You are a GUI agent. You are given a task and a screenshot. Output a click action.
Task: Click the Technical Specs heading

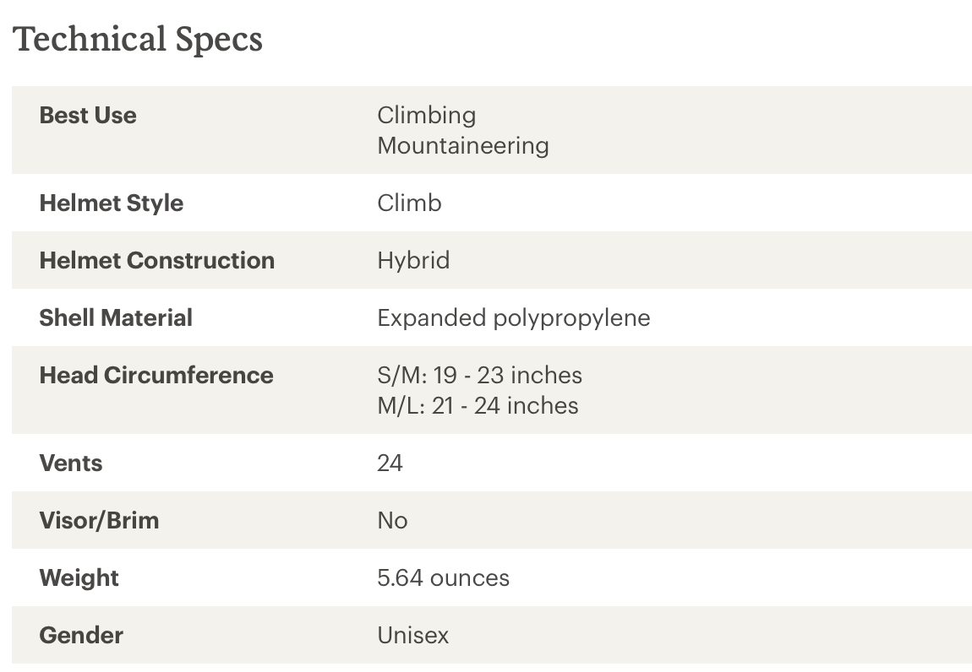(x=138, y=40)
